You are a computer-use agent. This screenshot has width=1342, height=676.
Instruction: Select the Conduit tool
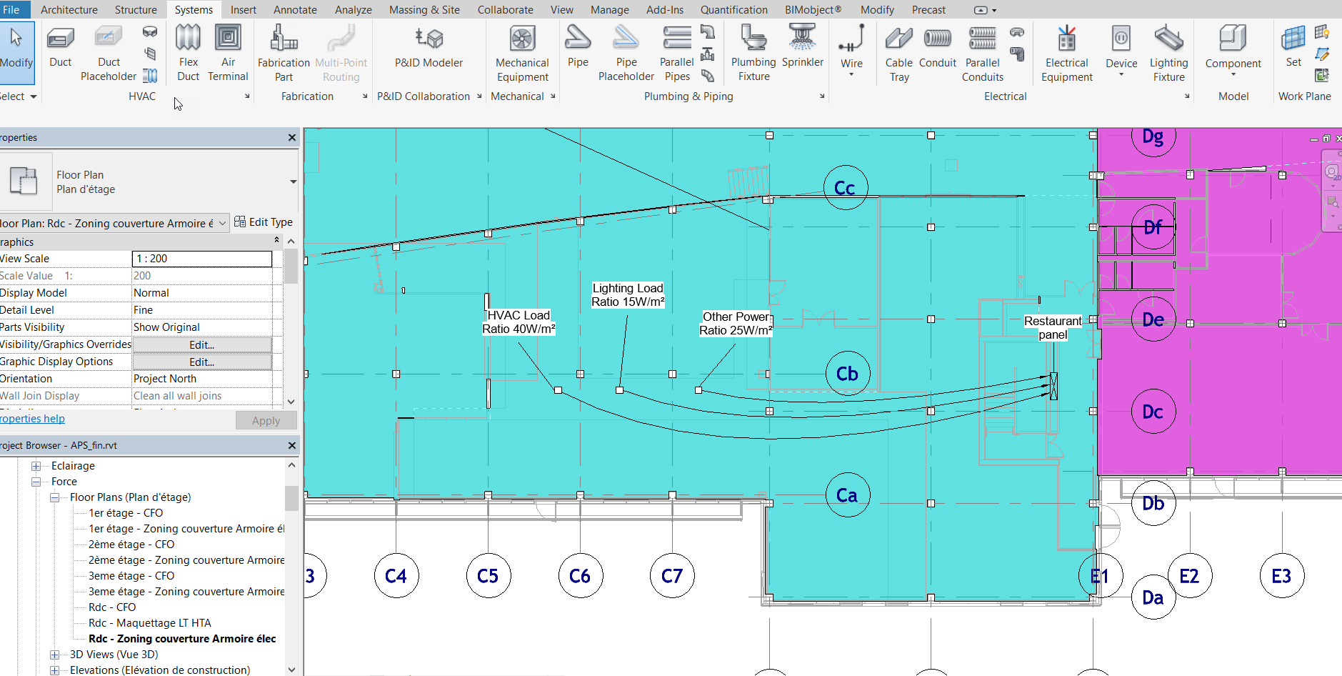(x=937, y=50)
